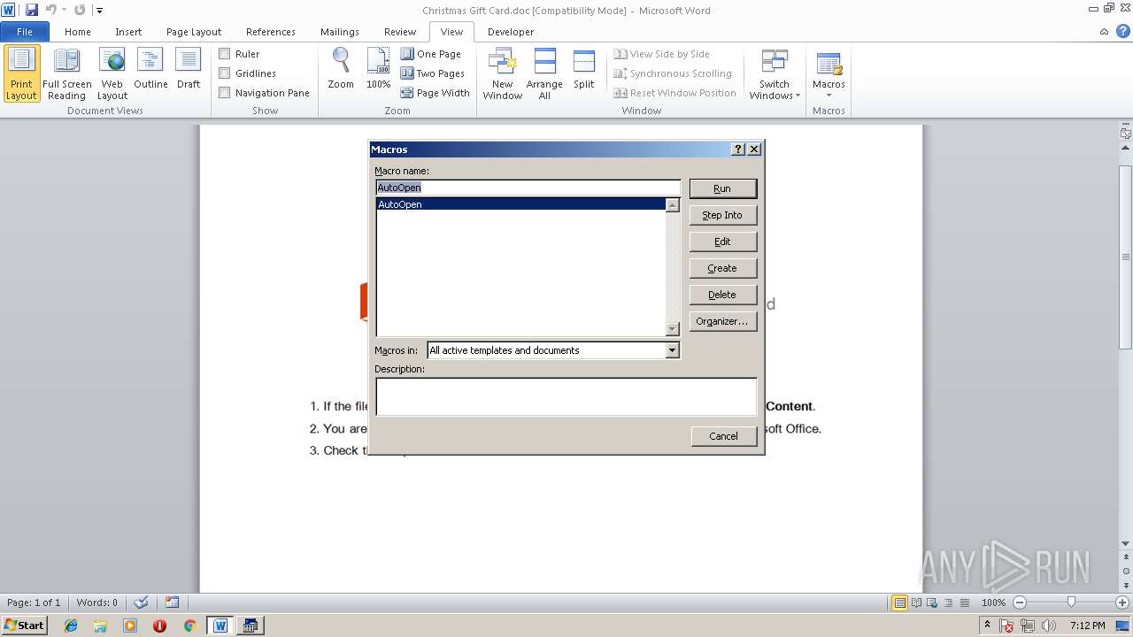Screen dimensions: 1133x637
Task: Open the References tab
Action: 271,31
